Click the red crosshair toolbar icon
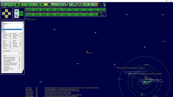The image size is (173, 97). (42, 5)
